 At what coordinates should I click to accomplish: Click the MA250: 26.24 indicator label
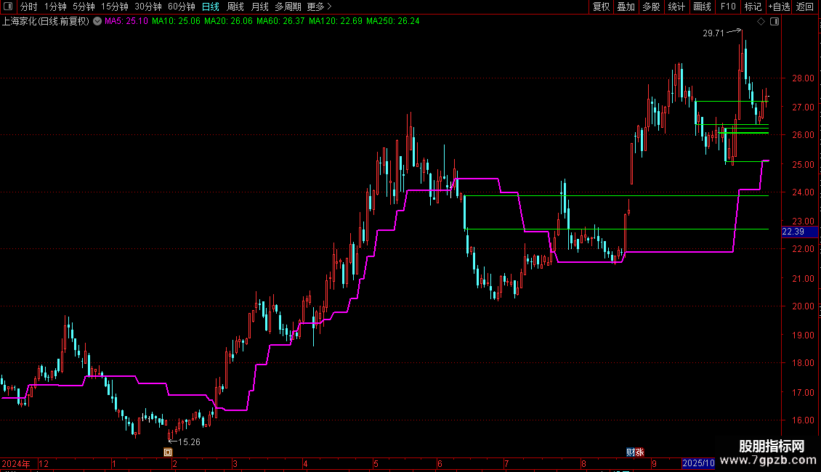393,21
